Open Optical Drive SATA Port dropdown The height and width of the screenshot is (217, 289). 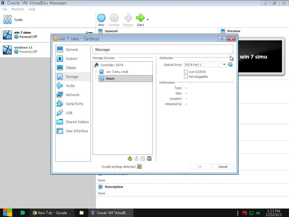pos(205,65)
